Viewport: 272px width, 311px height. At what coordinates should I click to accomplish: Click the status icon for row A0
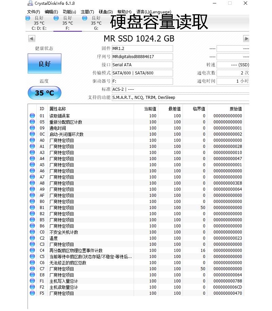point(32,140)
